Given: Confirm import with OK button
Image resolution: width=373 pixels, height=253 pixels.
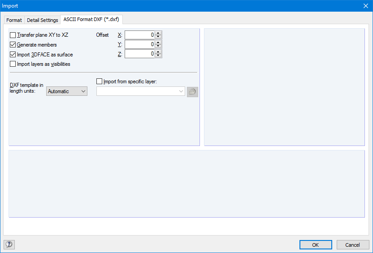Looking at the screenshot, I should pos(316,244).
